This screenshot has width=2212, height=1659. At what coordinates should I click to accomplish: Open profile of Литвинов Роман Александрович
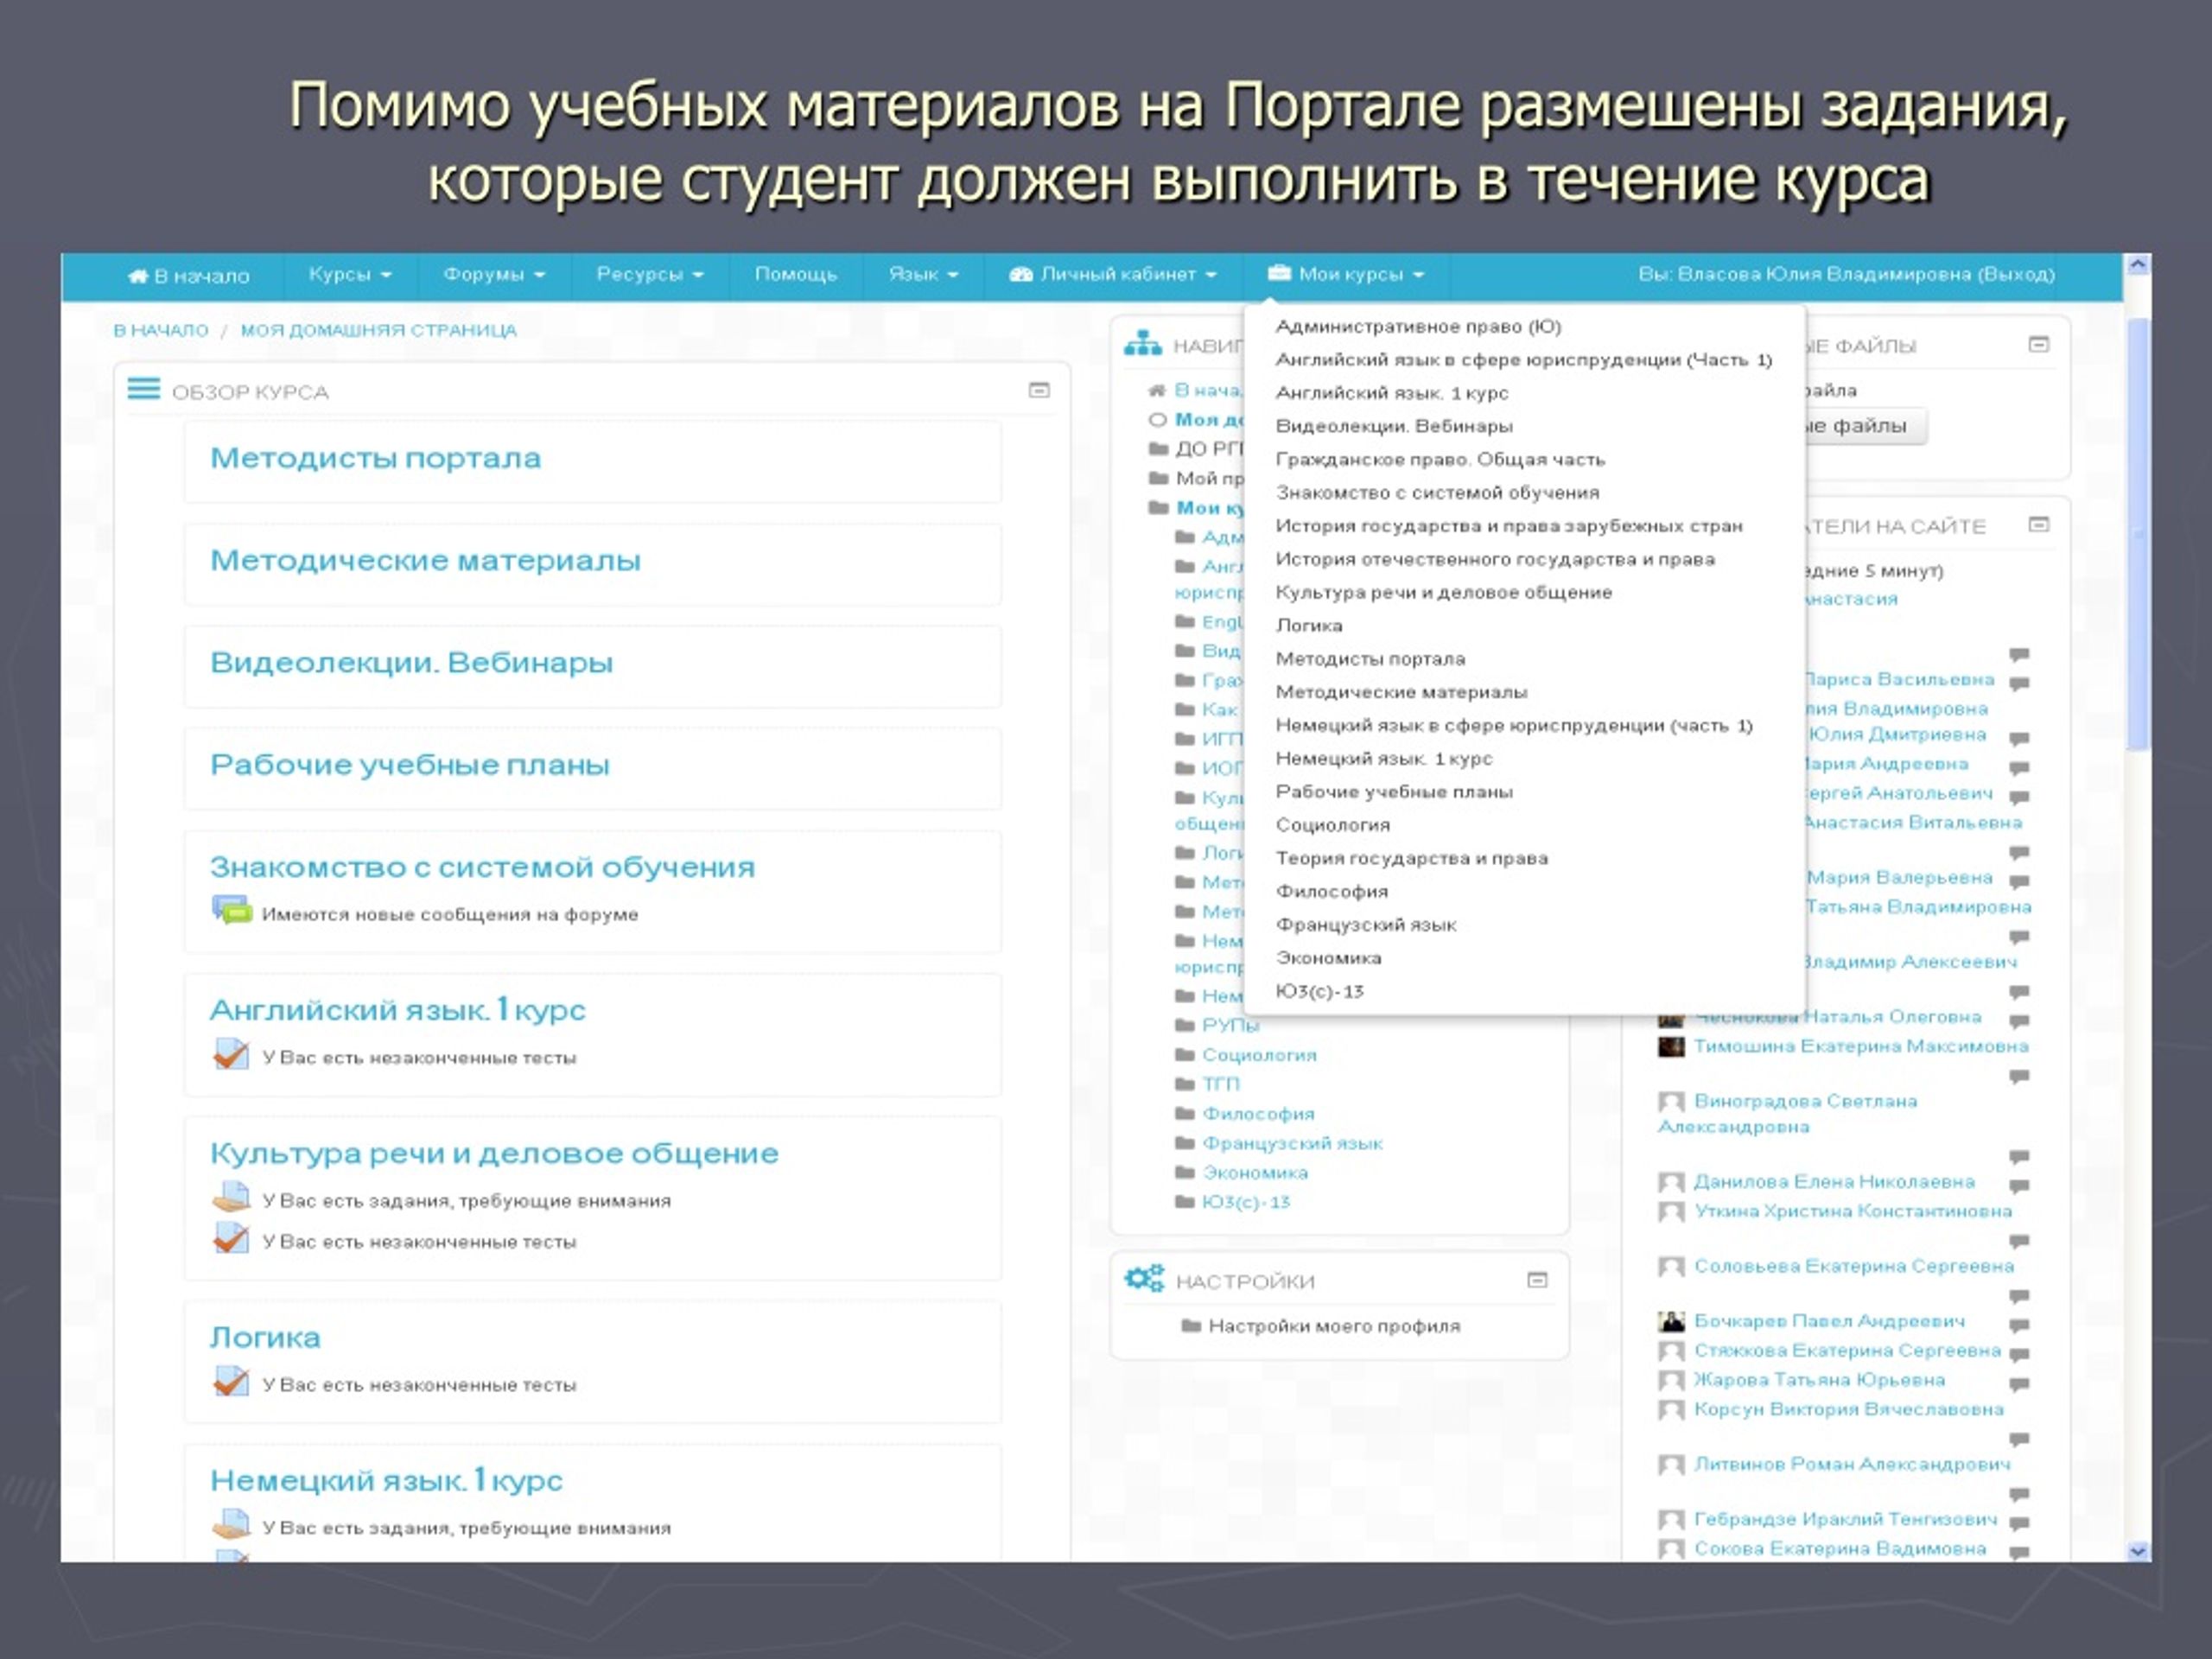coord(1852,1465)
